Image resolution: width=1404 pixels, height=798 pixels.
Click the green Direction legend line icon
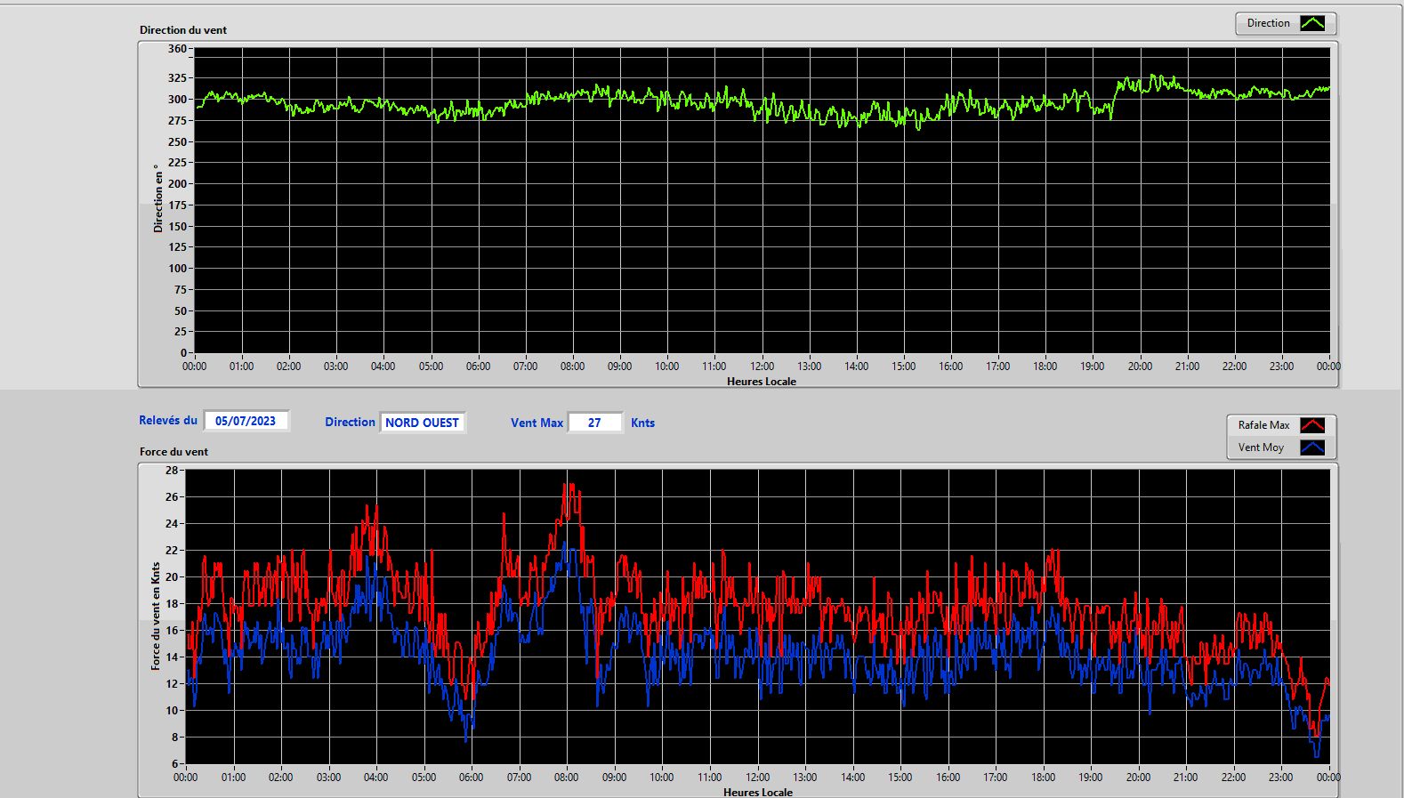point(1312,23)
